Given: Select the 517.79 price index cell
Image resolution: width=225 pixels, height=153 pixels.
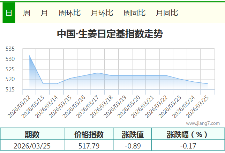Looking at the screenshot, I should [x=89, y=146].
